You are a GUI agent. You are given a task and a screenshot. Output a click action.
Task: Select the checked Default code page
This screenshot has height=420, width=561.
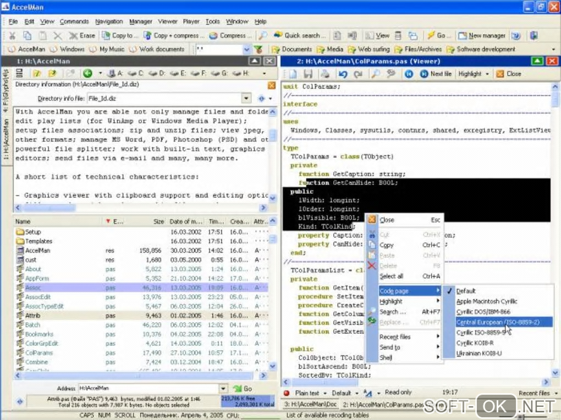tap(498, 291)
